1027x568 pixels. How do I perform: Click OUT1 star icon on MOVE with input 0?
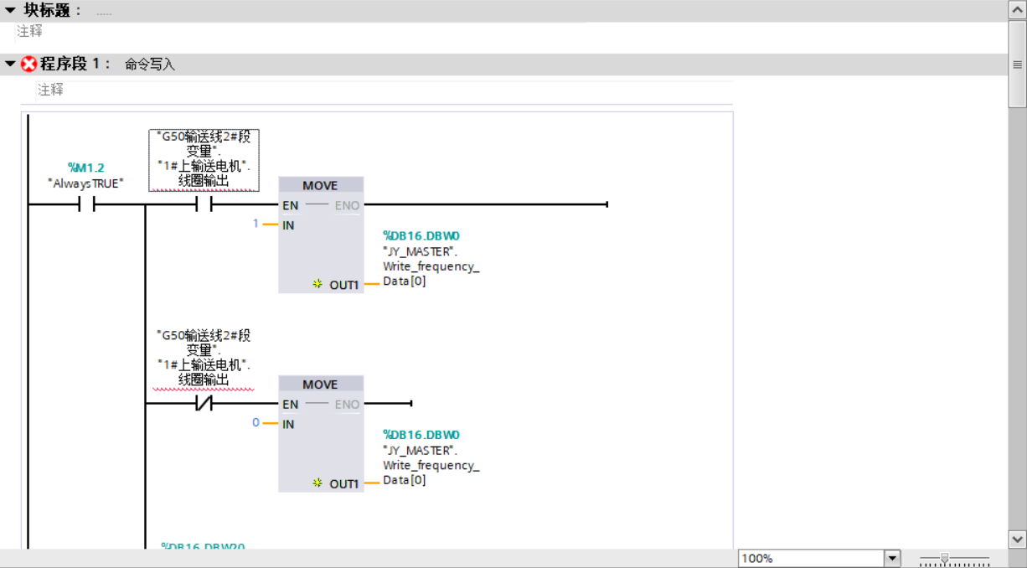tap(317, 483)
